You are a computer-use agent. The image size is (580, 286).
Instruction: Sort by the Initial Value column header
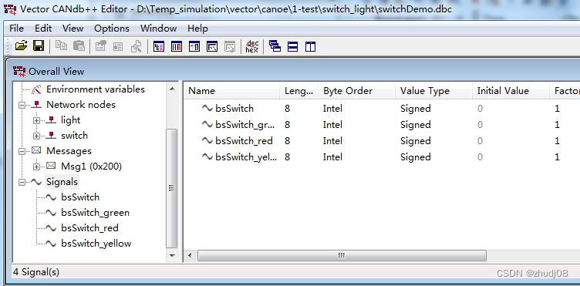[511, 91]
